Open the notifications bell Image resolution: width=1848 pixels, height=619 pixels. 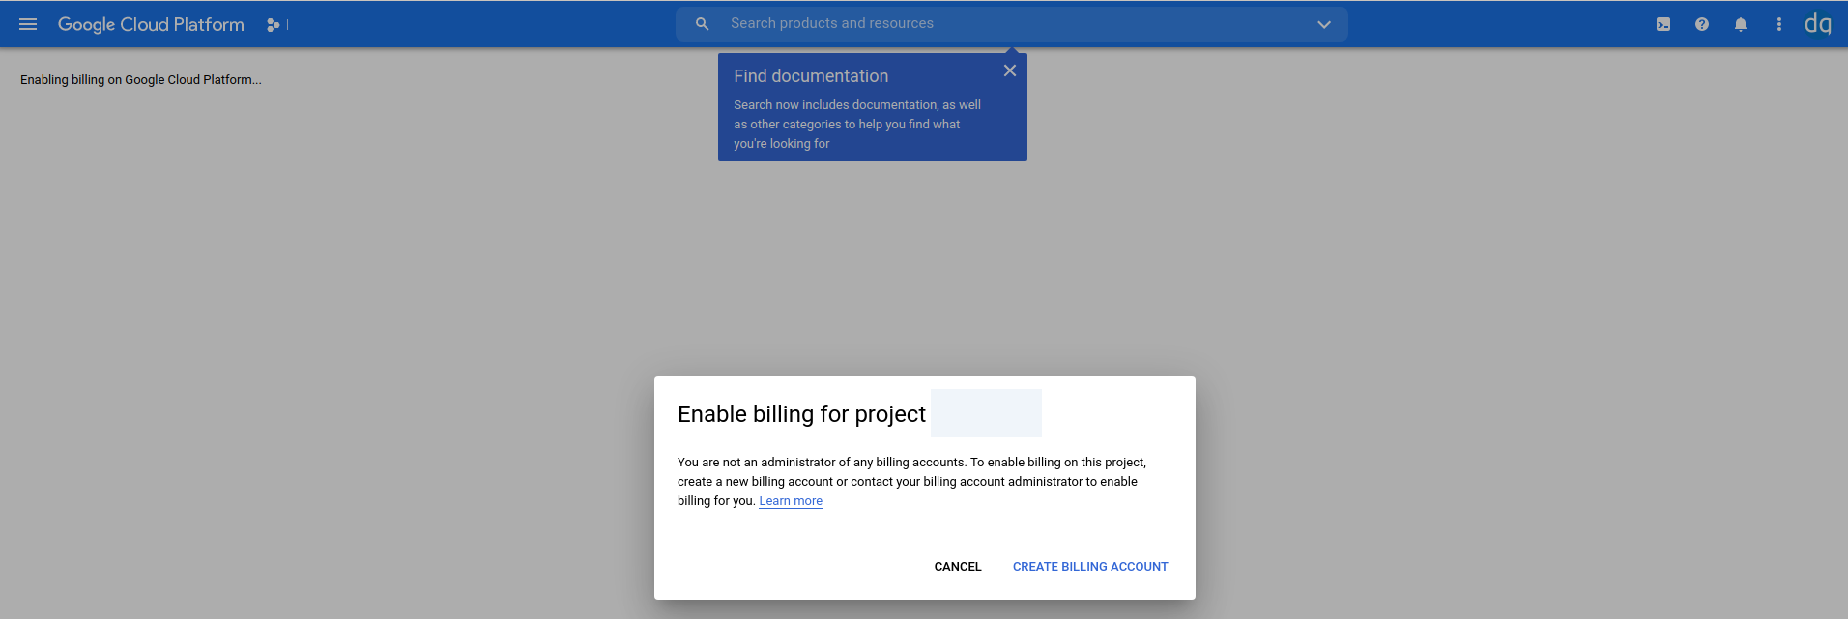pyautogui.click(x=1741, y=24)
